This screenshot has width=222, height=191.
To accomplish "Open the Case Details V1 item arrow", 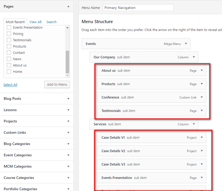I will 202,138.
